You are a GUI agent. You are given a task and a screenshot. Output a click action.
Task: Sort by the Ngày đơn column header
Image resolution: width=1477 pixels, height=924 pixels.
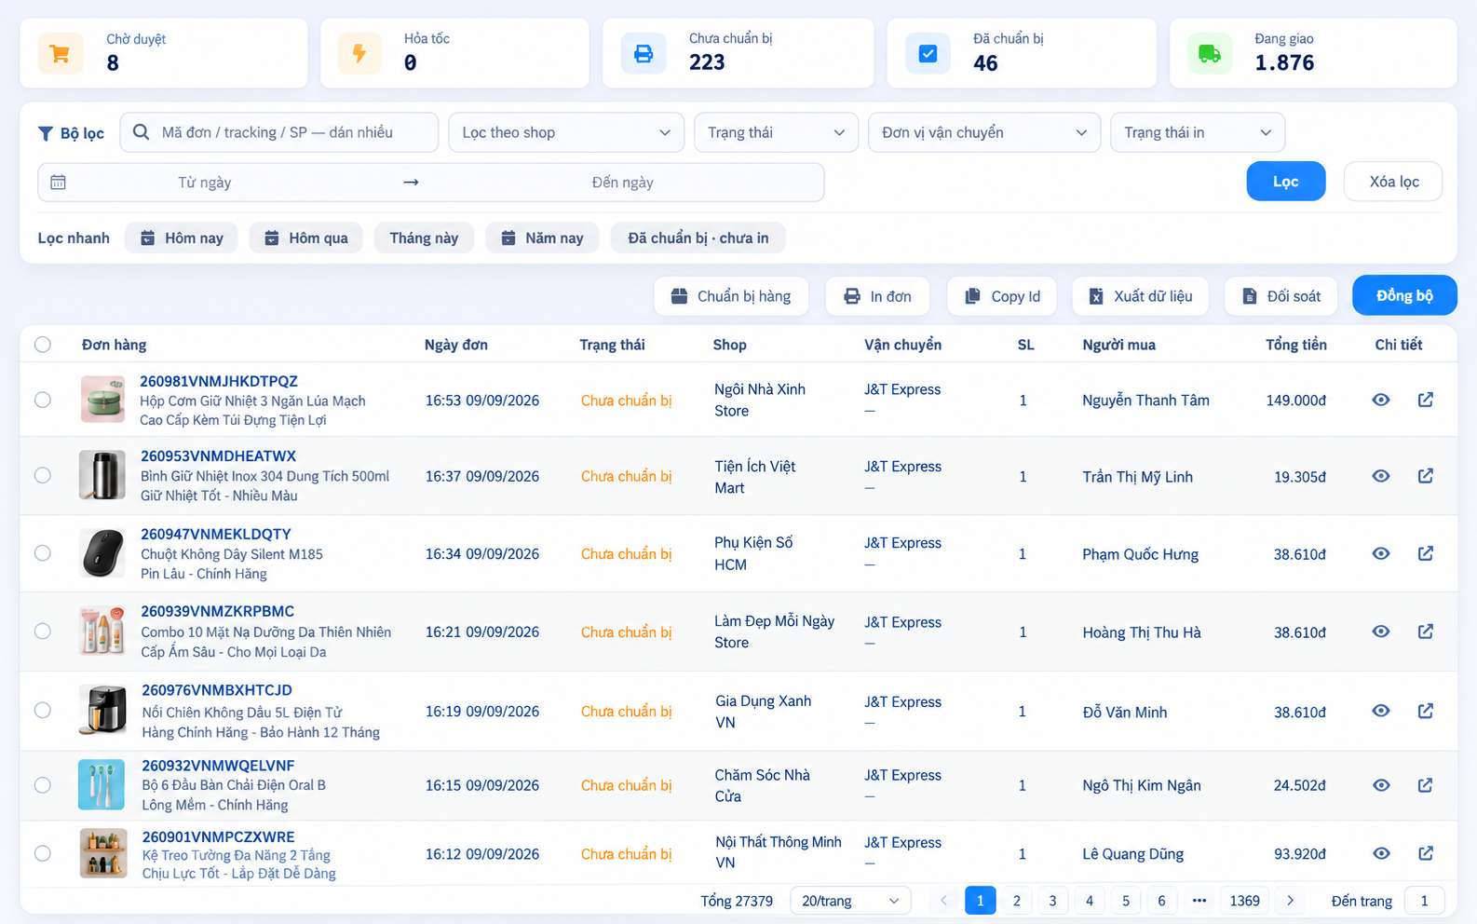click(x=456, y=345)
